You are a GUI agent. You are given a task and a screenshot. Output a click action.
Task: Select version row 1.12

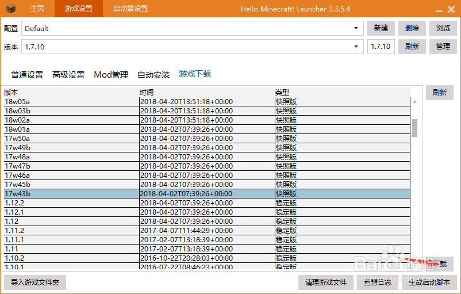click(207, 222)
